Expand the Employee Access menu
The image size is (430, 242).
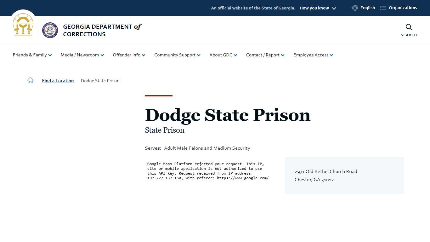pyautogui.click(x=313, y=55)
